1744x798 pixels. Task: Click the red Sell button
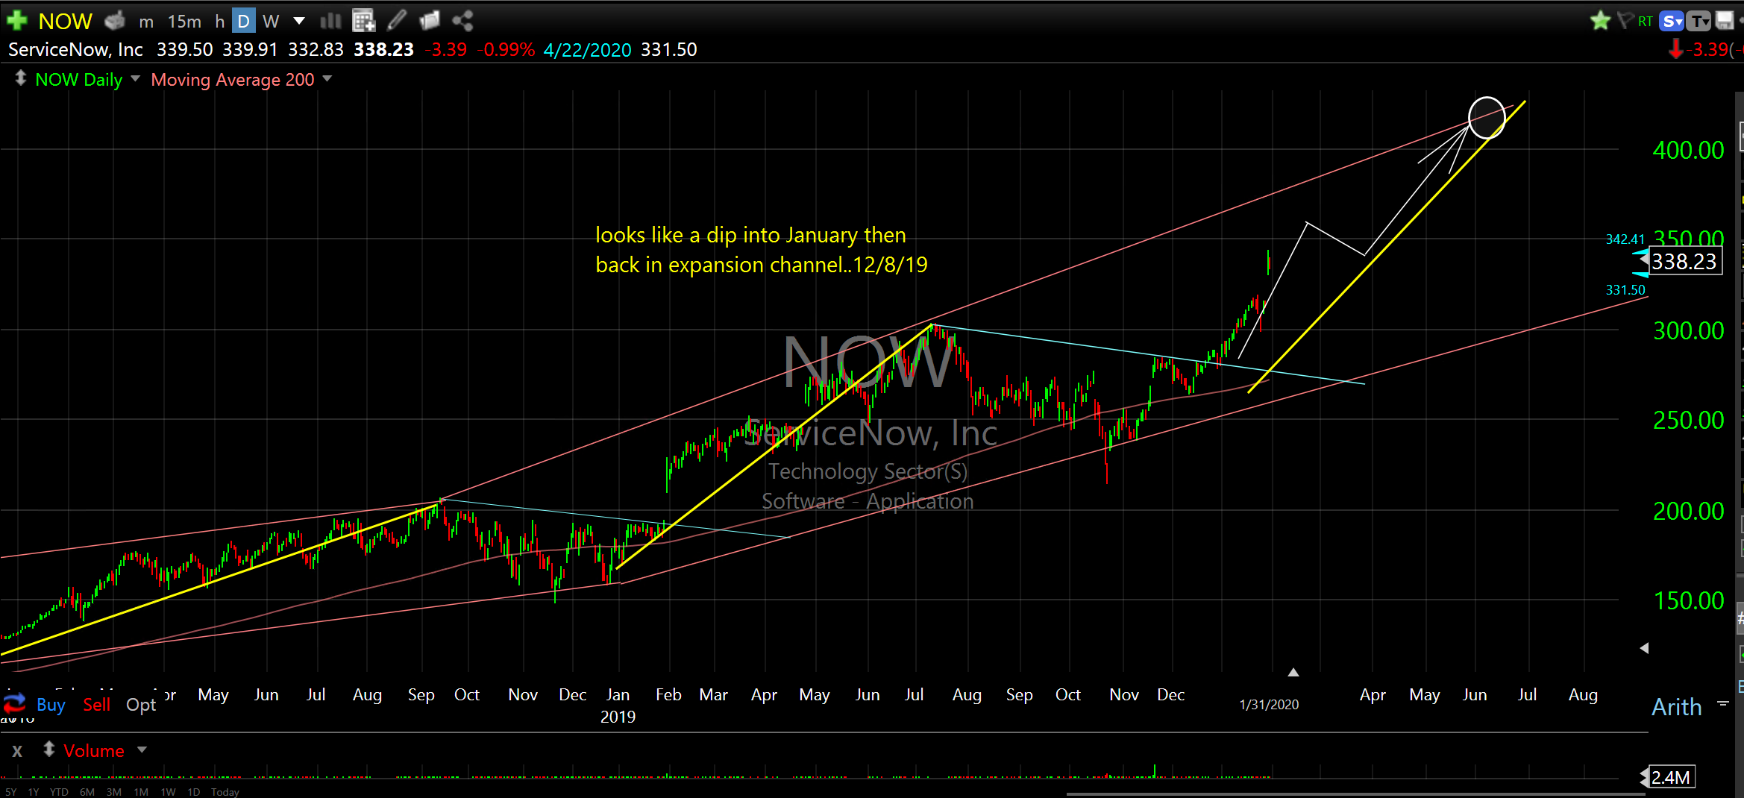tap(96, 705)
